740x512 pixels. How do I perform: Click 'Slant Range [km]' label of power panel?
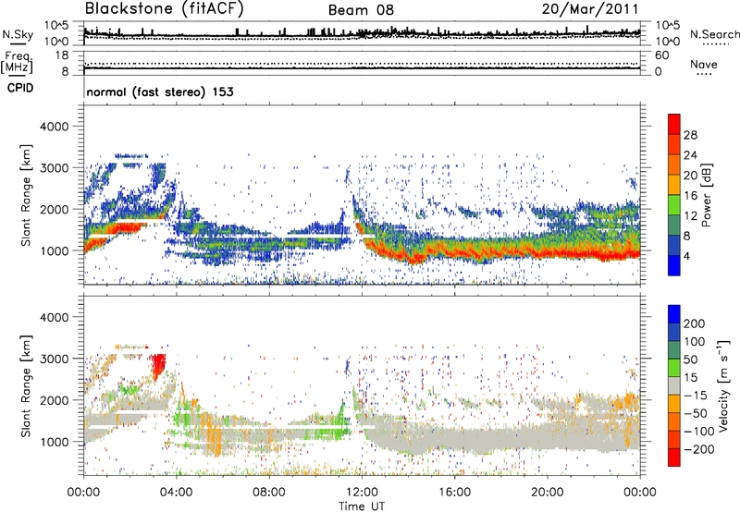tap(26, 195)
